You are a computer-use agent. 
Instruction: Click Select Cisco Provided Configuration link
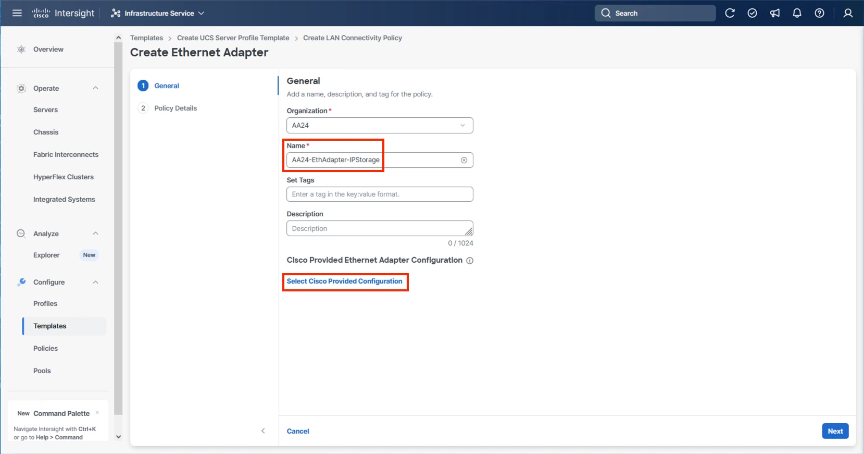pos(344,281)
